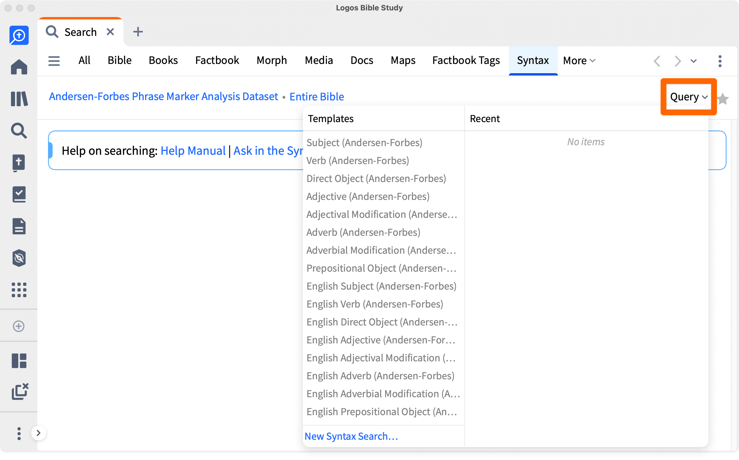Click the sidebar Search magnifier icon
The width and height of the screenshot is (739, 460).
pyautogui.click(x=19, y=131)
